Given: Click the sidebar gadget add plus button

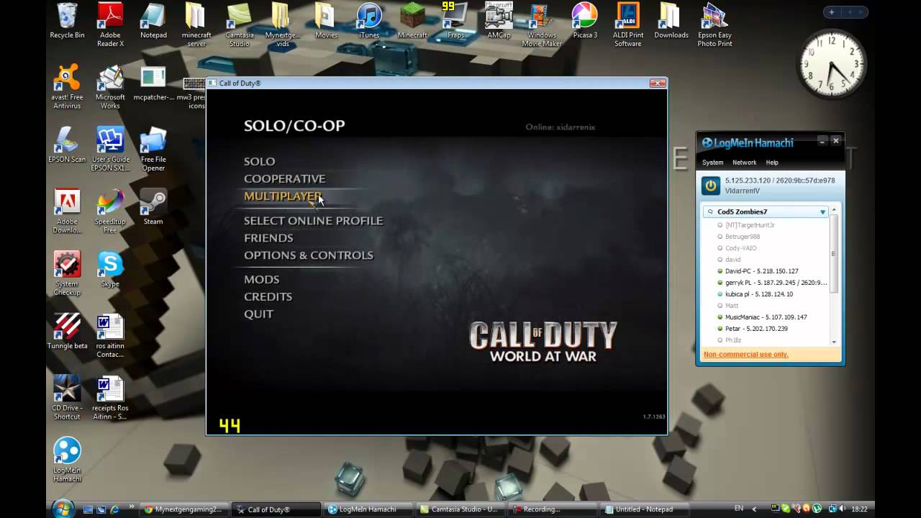Looking at the screenshot, I should point(831,12).
